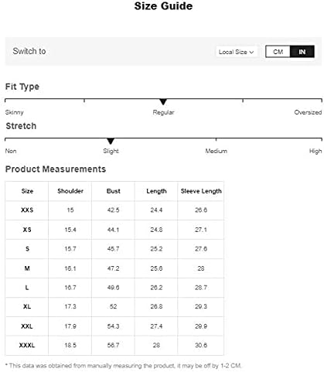Switch measurements to CM

278,52
